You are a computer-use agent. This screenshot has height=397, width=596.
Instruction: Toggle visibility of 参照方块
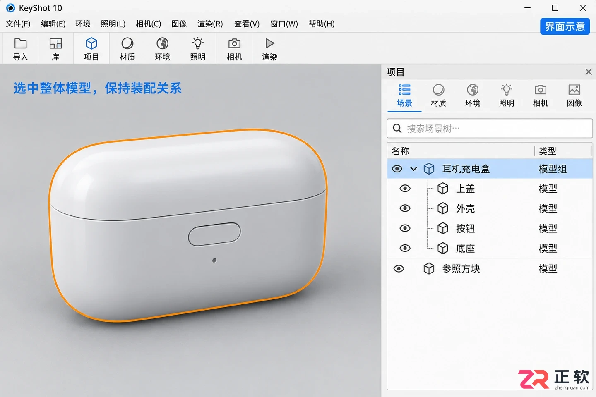click(399, 269)
